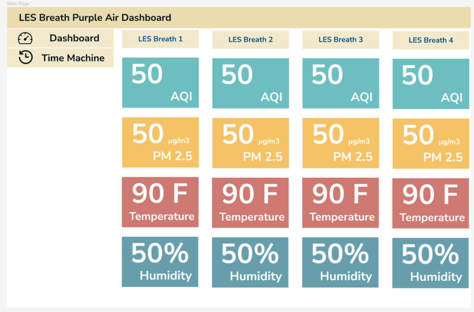This screenshot has height=312, width=474.
Task: Click LES Breath 4 Humidity tile
Action: click(430, 263)
